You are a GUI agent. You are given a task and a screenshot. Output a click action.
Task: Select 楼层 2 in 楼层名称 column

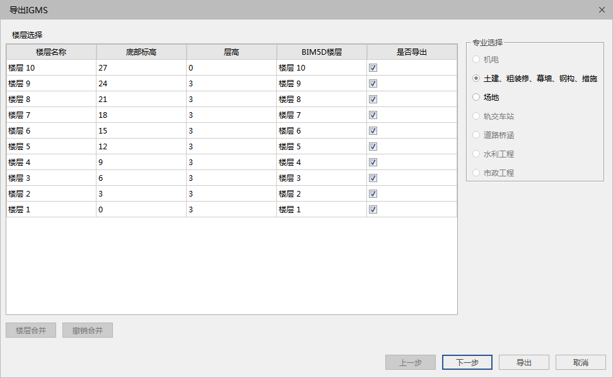click(x=51, y=193)
